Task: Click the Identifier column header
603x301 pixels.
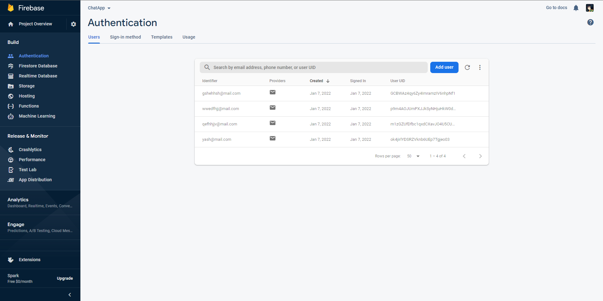Action: point(210,81)
